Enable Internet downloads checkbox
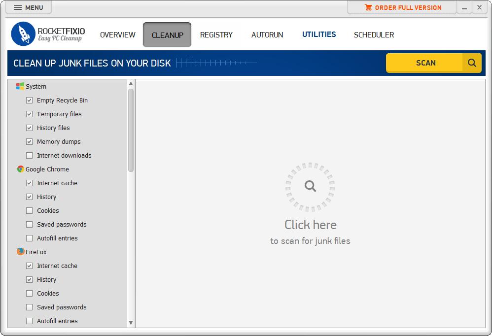The width and height of the screenshot is (492, 336). point(29,155)
